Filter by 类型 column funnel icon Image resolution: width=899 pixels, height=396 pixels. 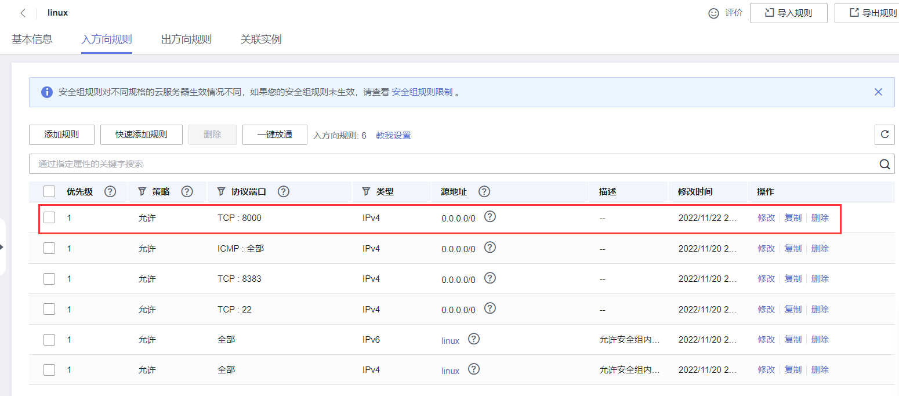366,191
